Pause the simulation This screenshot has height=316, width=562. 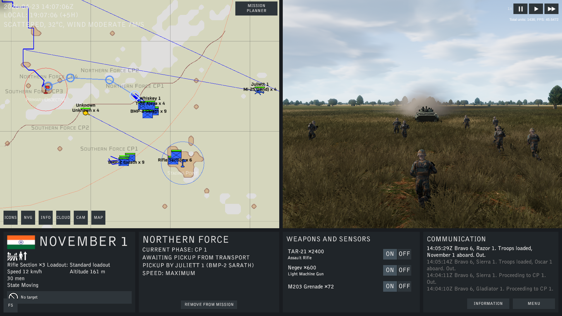520,9
